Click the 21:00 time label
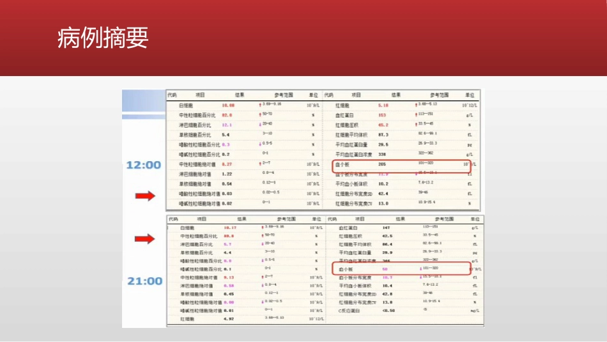The height and width of the screenshot is (342, 607). coord(145,281)
